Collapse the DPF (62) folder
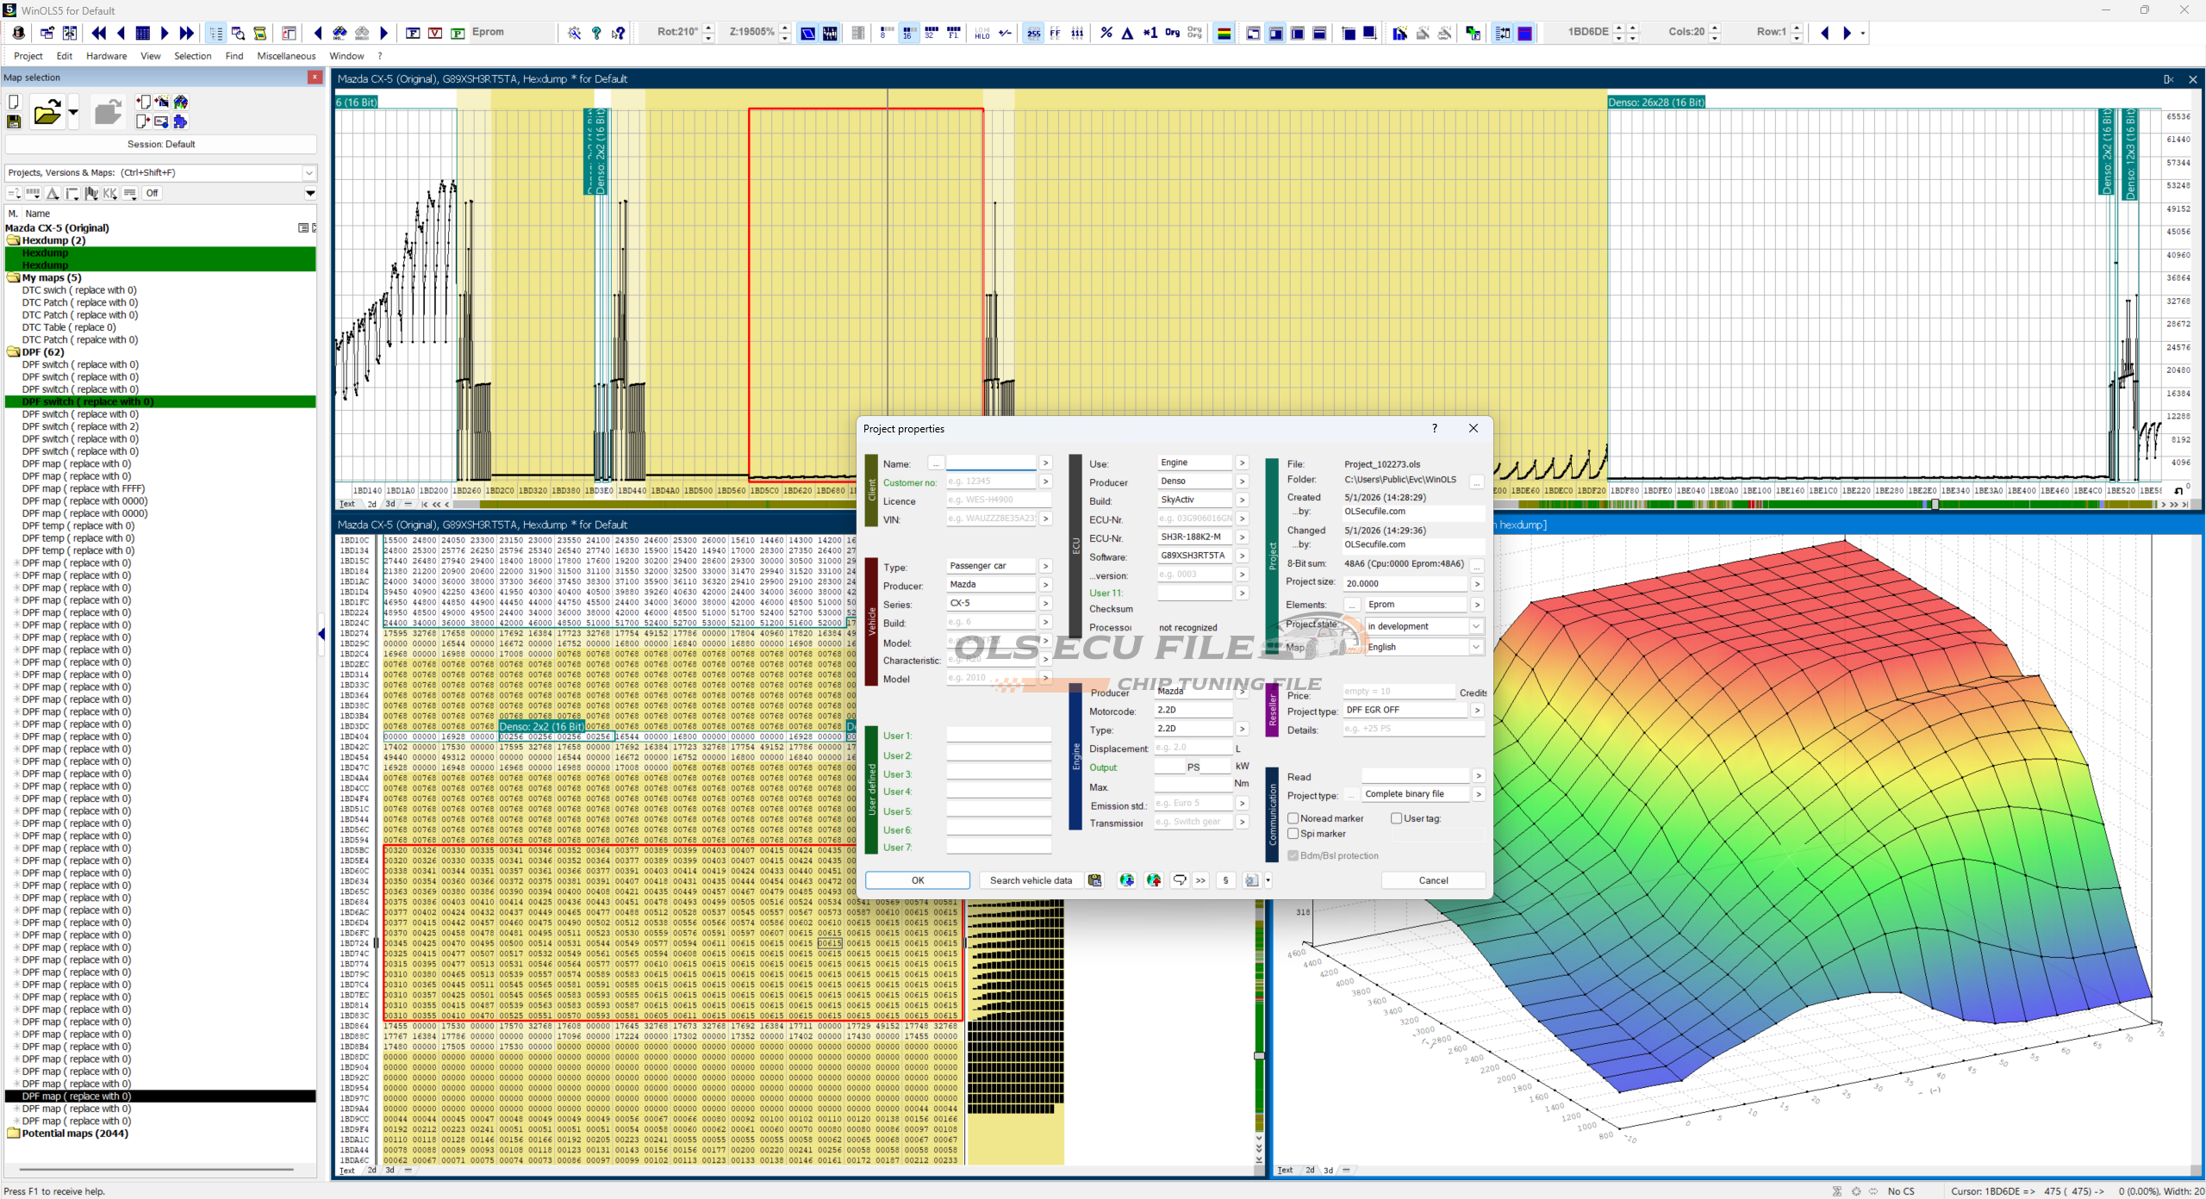Screen dimensions: 2206x1199 [x=13, y=352]
